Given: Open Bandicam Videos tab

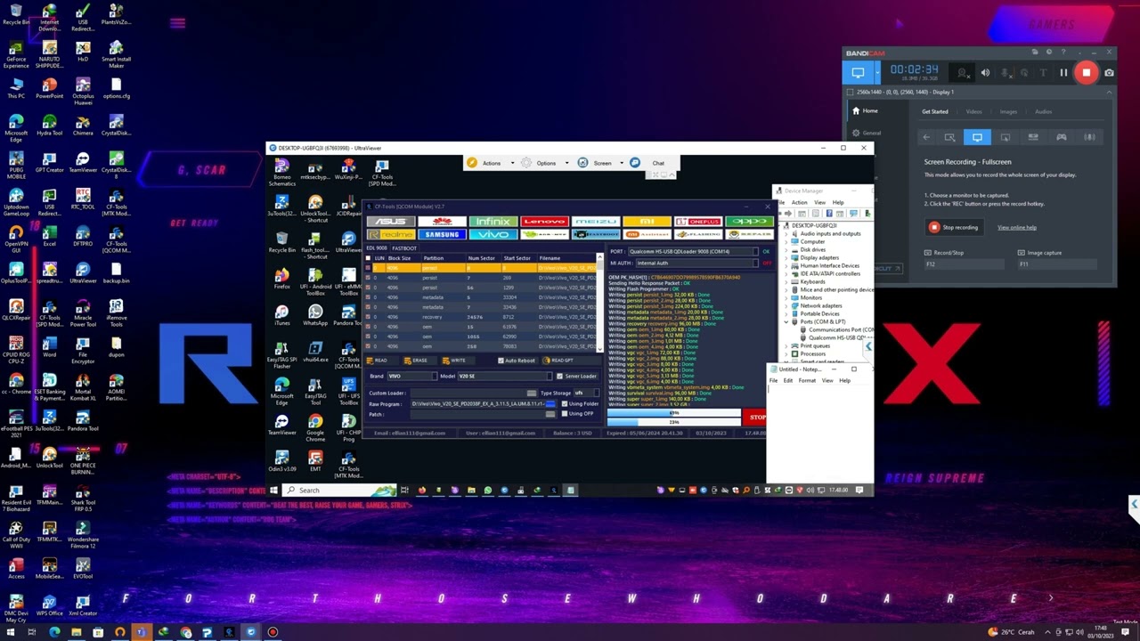Looking at the screenshot, I should pyautogui.click(x=973, y=111).
